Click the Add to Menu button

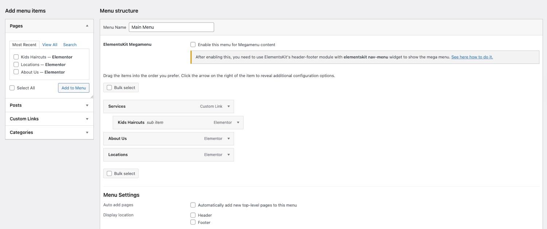tap(74, 88)
